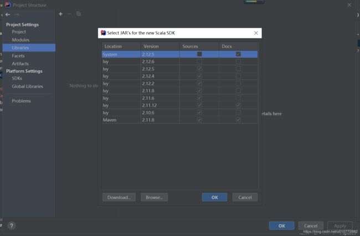Toggle Docs checkbox for Ivy 2.12.6
Viewport: 360px width, 236px height.
pyautogui.click(x=238, y=61)
